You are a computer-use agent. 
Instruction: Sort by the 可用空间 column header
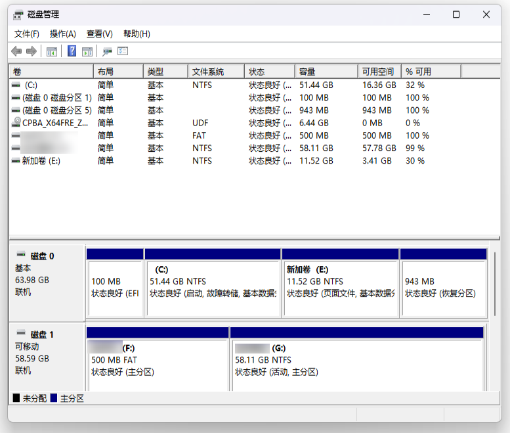click(x=380, y=72)
